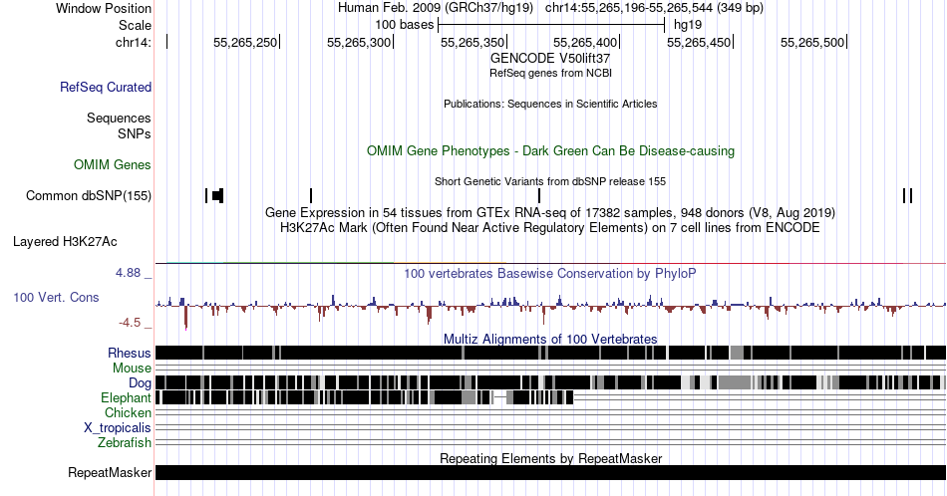Click the chr14: base position label

[133, 42]
